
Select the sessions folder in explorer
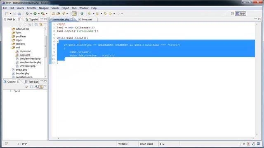[x=20, y=44]
